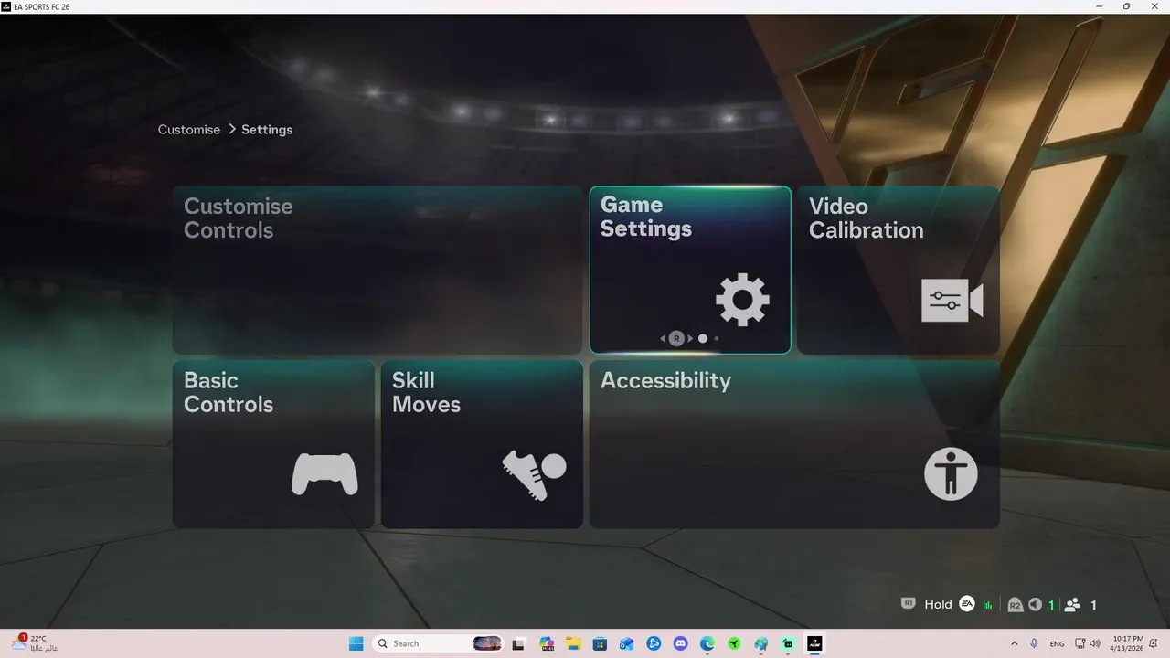Click the gamepad icon on Basic Controls
This screenshot has height=658, width=1170.
(x=324, y=474)
